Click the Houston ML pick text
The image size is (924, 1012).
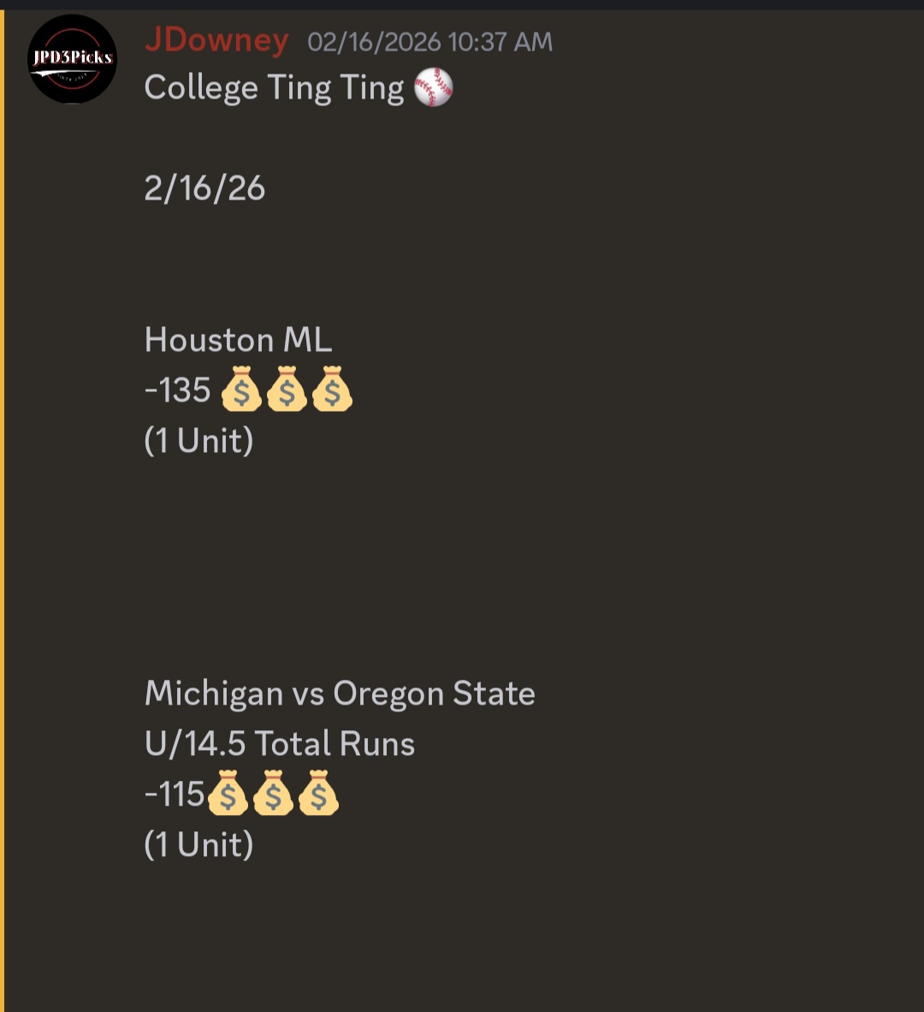pyautogui.click(x=238, y=340)
